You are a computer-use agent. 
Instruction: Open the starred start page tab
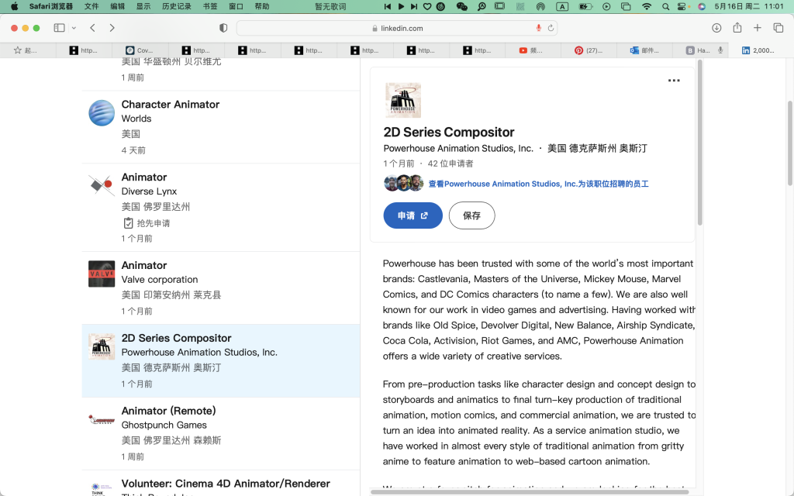pos(26,50)
